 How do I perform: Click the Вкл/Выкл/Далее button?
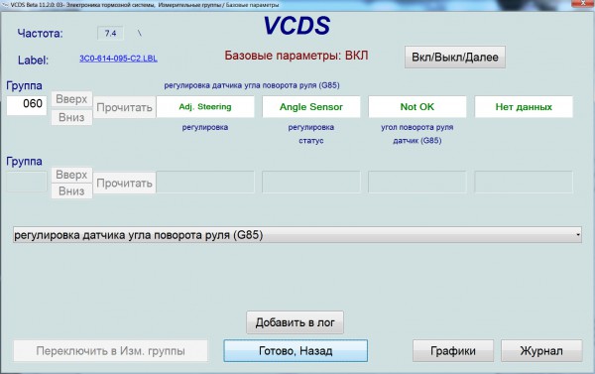[454, 58]
